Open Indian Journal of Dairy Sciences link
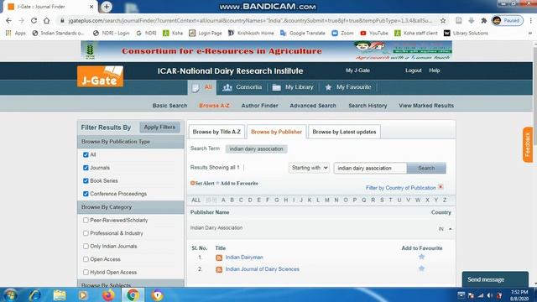The height and width of the screenshot is (302, 537). [263, 269]
